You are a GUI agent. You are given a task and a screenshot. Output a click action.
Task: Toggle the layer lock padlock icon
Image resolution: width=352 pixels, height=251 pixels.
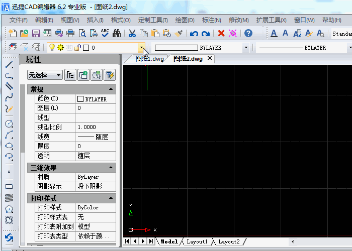coord(77,48)
